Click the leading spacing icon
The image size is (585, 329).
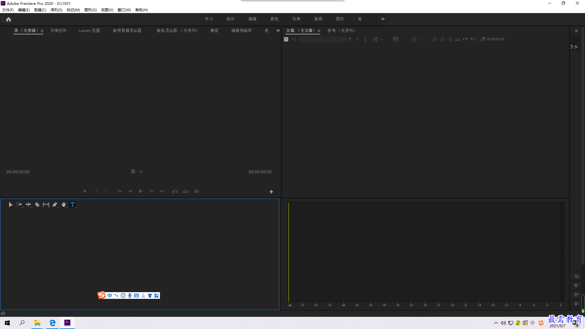[414, 39]
